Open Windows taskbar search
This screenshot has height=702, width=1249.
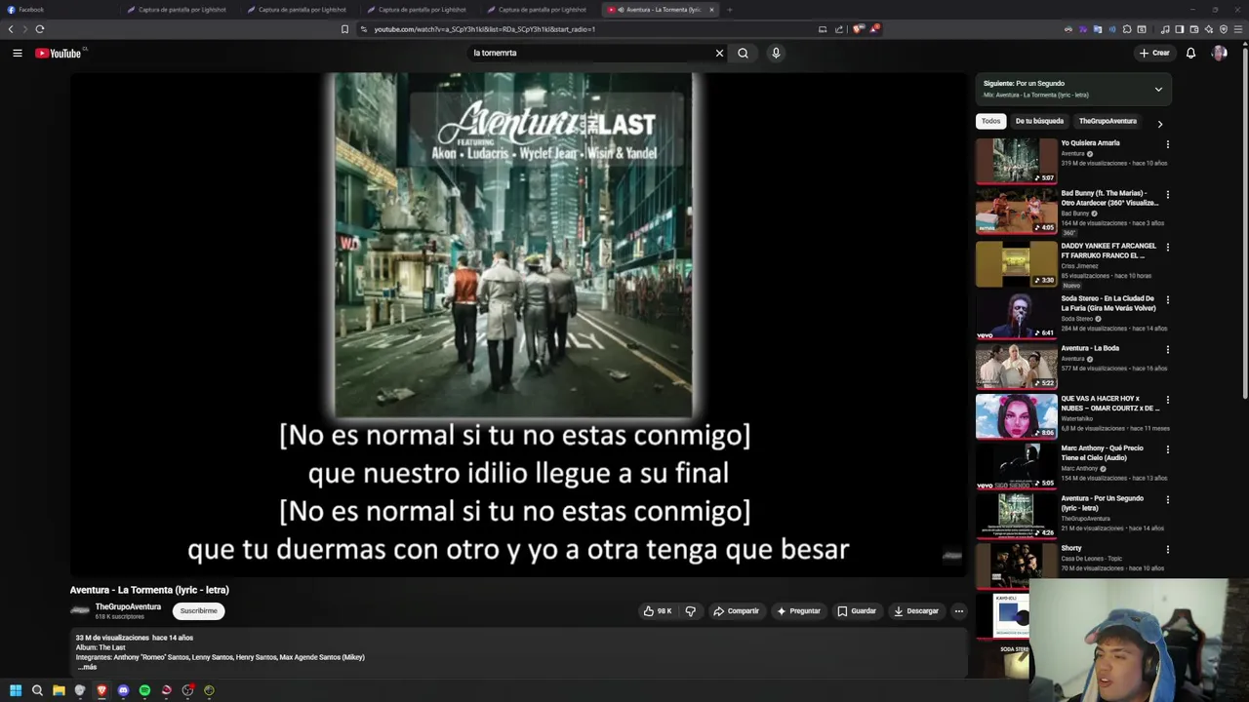[x=37, y=690]
